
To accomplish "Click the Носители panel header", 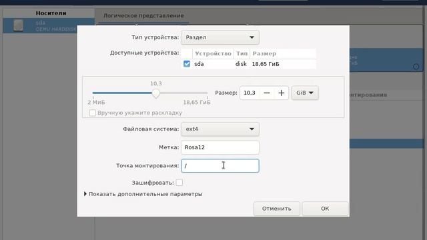I will [x=51, y=13].
